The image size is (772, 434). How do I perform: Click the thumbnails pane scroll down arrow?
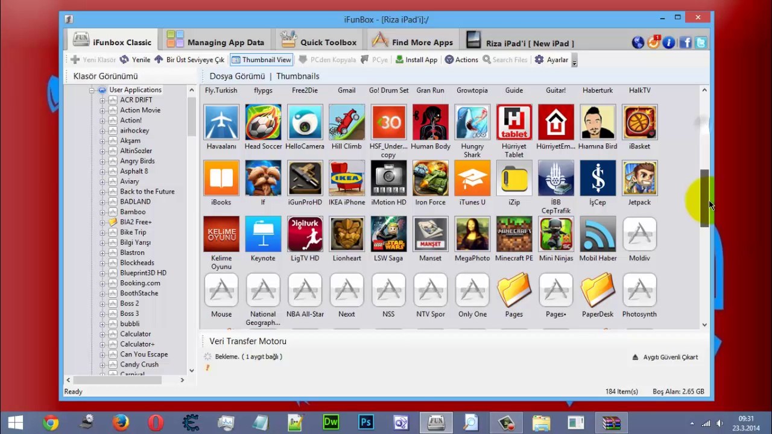pos(704,325)
